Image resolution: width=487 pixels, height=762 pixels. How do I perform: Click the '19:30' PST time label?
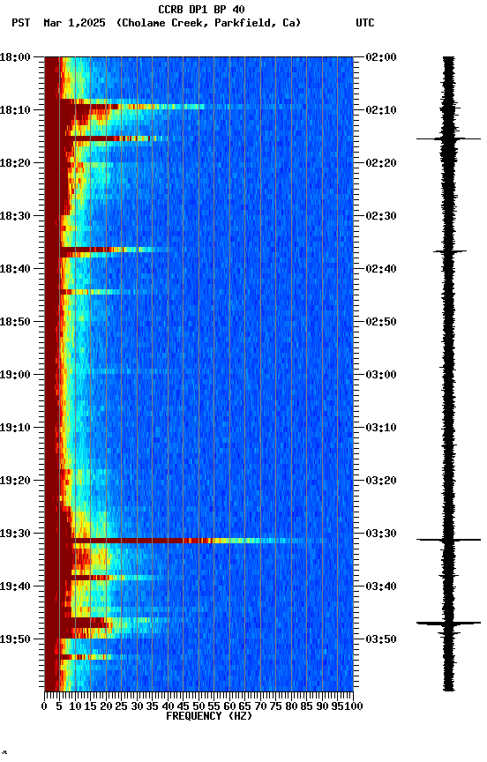15,534
